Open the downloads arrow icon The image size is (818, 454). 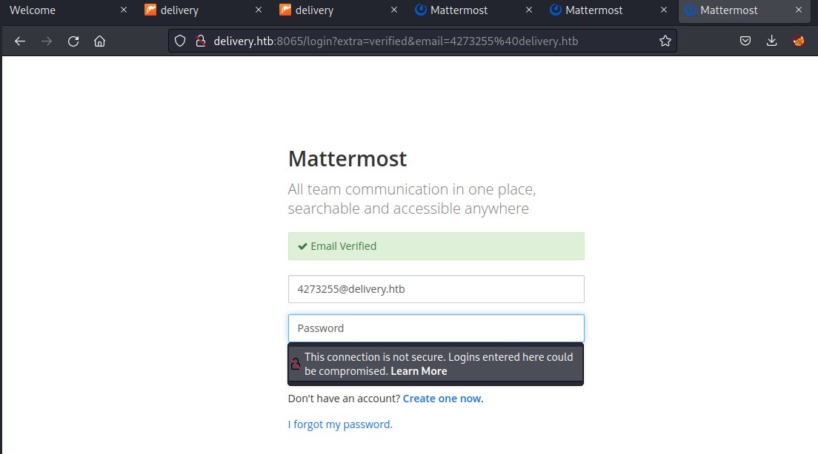(771, 41)
